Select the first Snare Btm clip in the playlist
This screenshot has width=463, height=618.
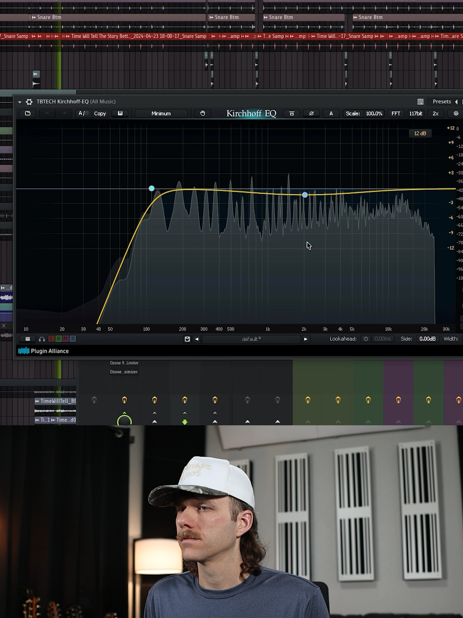(x=118, y=17)
